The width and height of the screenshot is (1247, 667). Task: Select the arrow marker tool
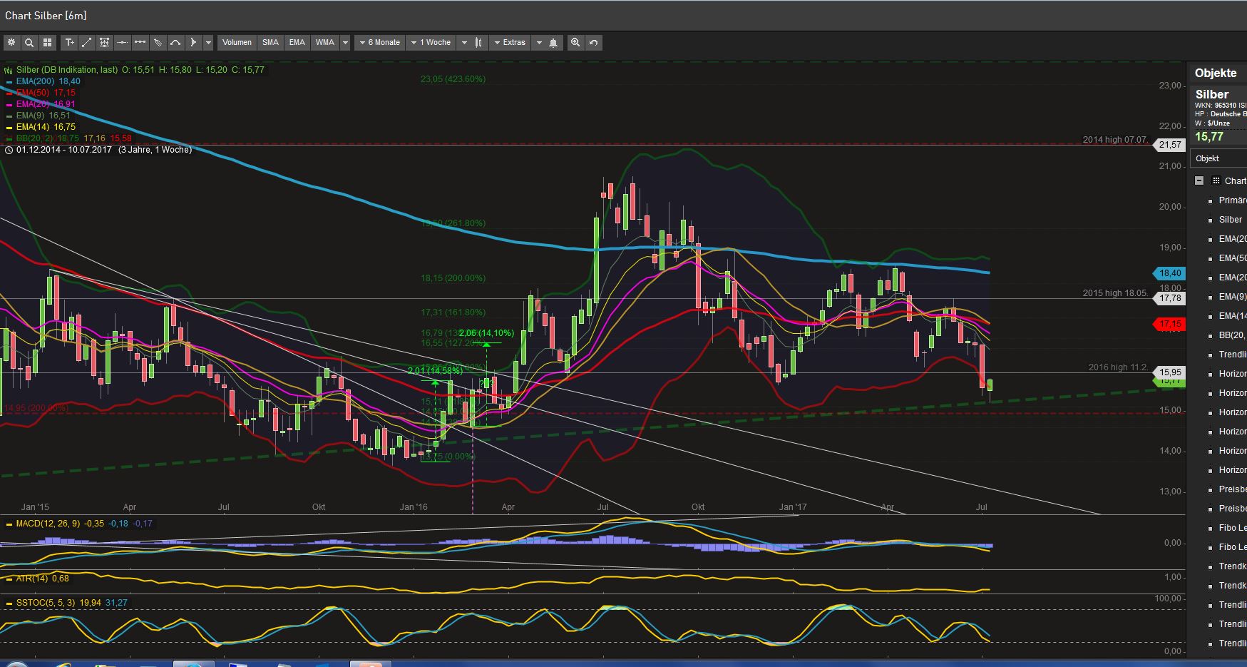click(193, 43)
